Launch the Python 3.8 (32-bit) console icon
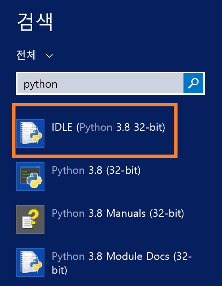This screenshot has height=286, width=222. coord(30,176)
